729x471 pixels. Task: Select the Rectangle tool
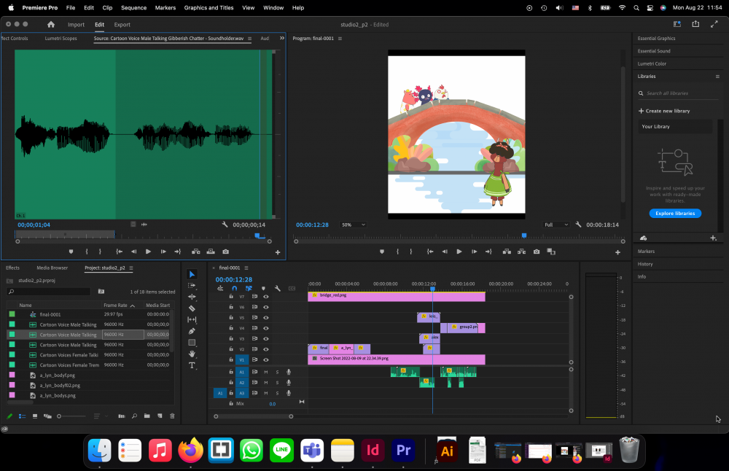pyautogui.click(x=192, y=342)
